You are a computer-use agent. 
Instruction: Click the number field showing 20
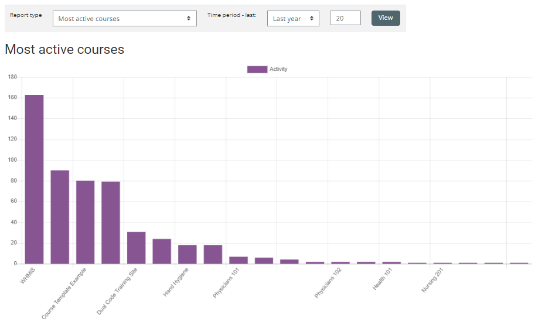click(x=345, y=18)
